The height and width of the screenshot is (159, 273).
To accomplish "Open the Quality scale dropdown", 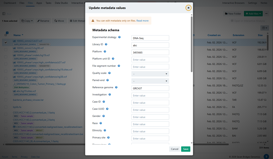I will (x=150, y=74).
